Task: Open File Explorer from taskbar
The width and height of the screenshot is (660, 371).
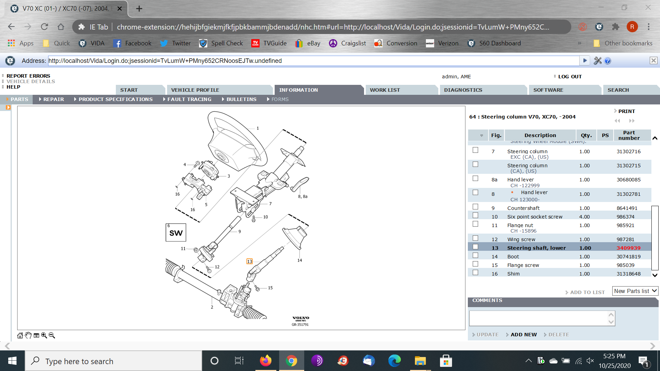Action: tap(420, 361)
